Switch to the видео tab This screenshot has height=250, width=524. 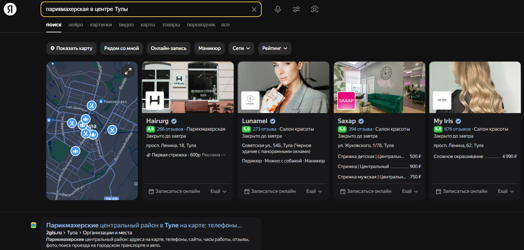coord(126,25)
